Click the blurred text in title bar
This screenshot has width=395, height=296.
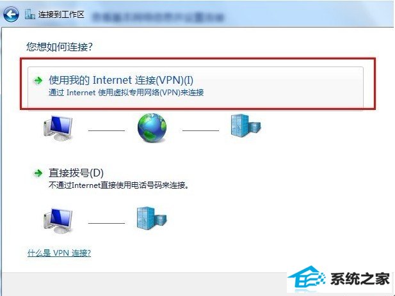click(x=158, y=17)
